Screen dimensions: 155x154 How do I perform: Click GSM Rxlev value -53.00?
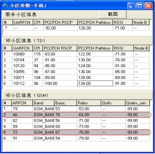click(89, 109)
